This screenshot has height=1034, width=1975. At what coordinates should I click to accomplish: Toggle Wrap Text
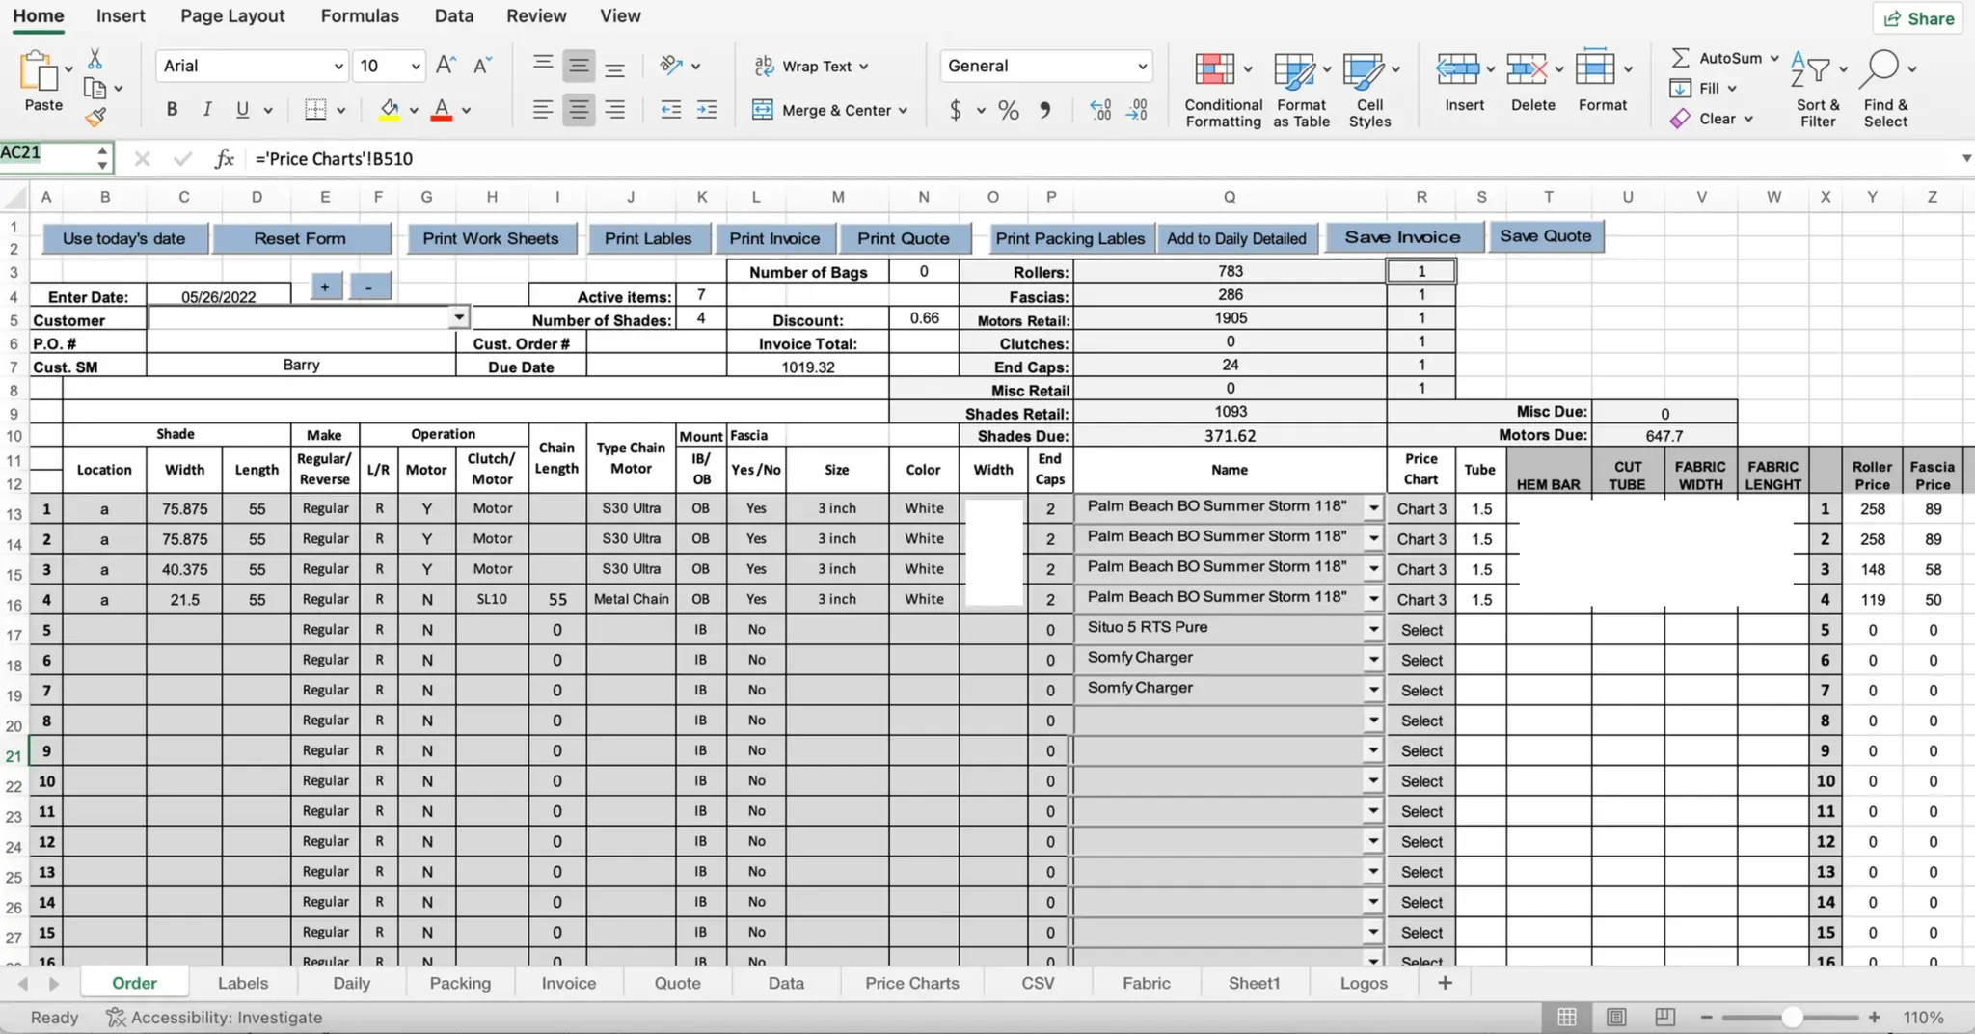point(810,66)
